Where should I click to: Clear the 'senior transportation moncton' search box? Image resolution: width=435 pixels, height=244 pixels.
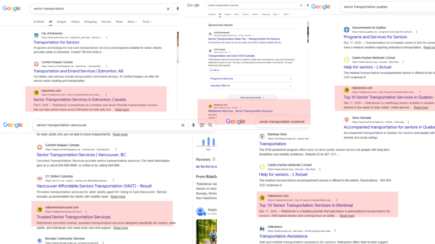coord(301,5)
